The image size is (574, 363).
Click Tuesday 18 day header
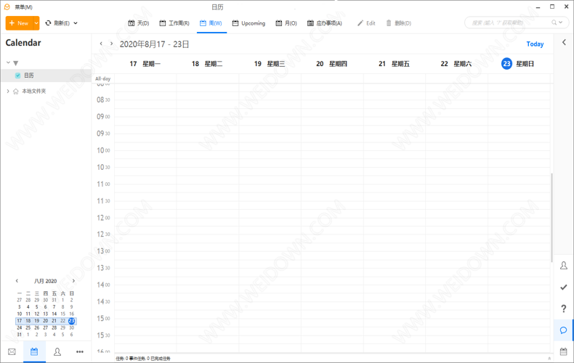coord(207,64)
